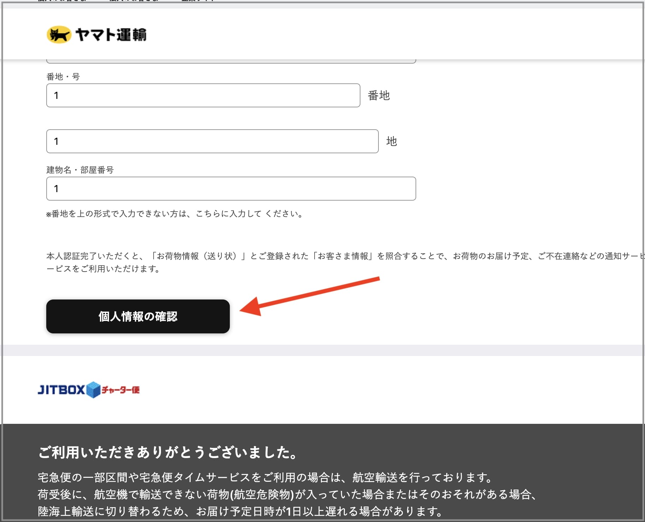Click the Yamato black cat logo icon

tap(59, 35)
